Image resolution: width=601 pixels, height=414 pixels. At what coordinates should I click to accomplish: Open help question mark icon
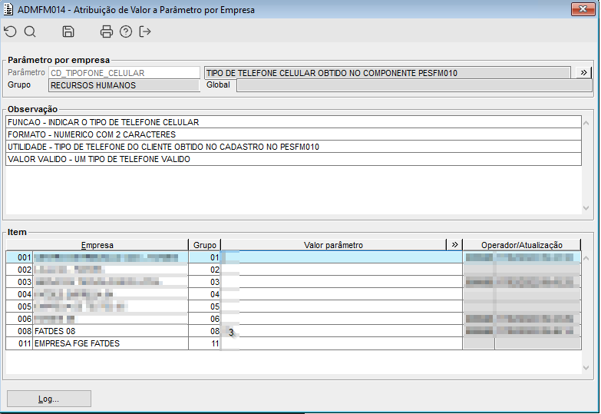(x=126, y=31)
